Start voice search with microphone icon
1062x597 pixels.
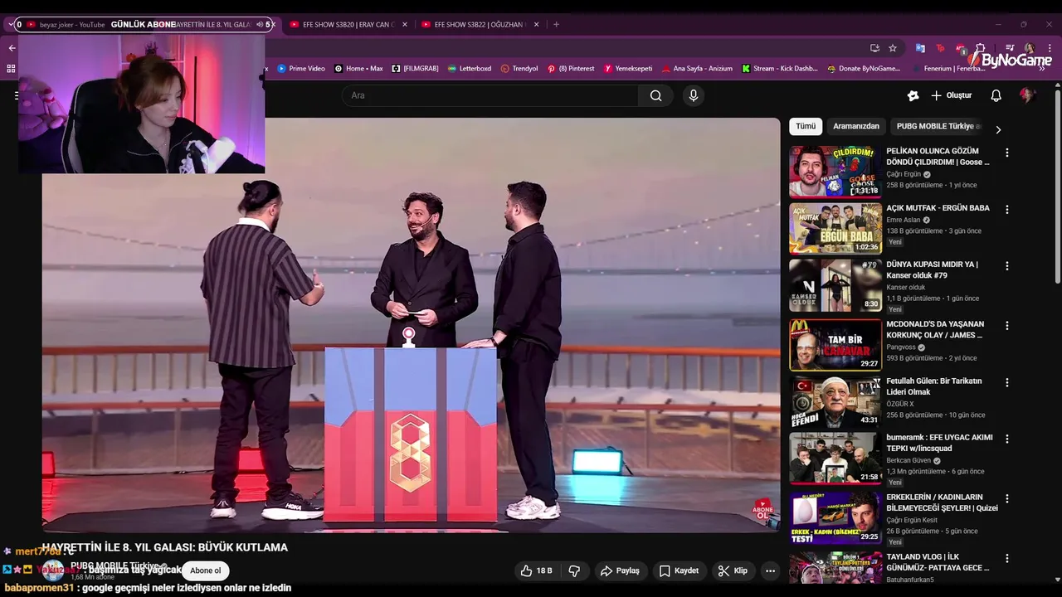pos(694,95)
